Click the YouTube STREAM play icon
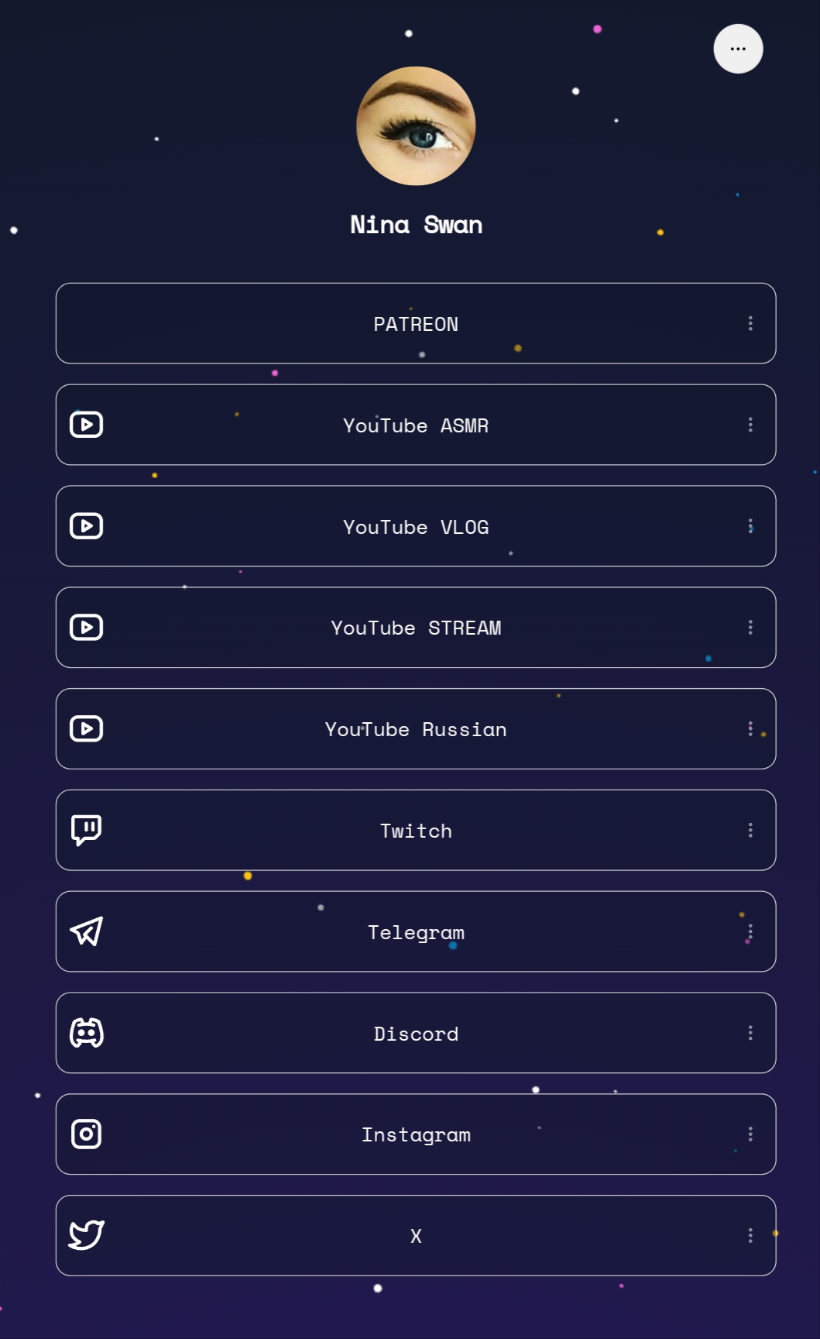 (x=87, y=628)
